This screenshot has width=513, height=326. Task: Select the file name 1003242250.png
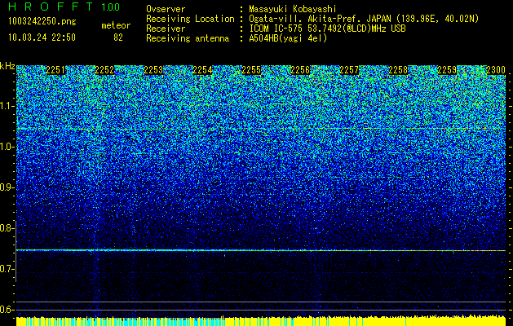point(42,21)
